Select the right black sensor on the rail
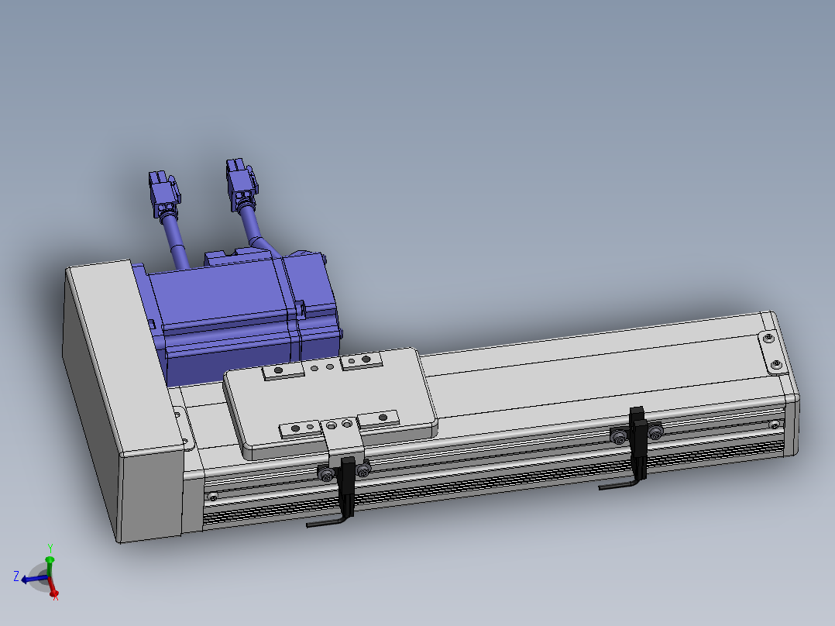This screenshot has width=835, height=626. [x=638, y=443]
